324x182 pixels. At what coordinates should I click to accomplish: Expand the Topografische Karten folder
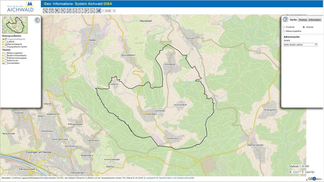click(3, 47)
